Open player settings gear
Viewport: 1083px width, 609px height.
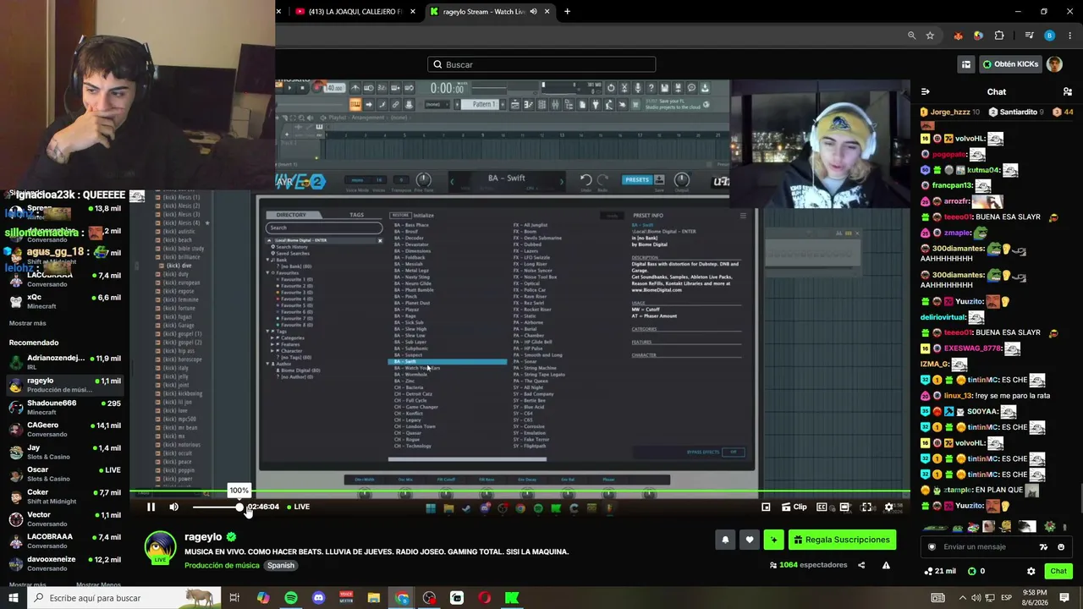(x=888, y=507)
